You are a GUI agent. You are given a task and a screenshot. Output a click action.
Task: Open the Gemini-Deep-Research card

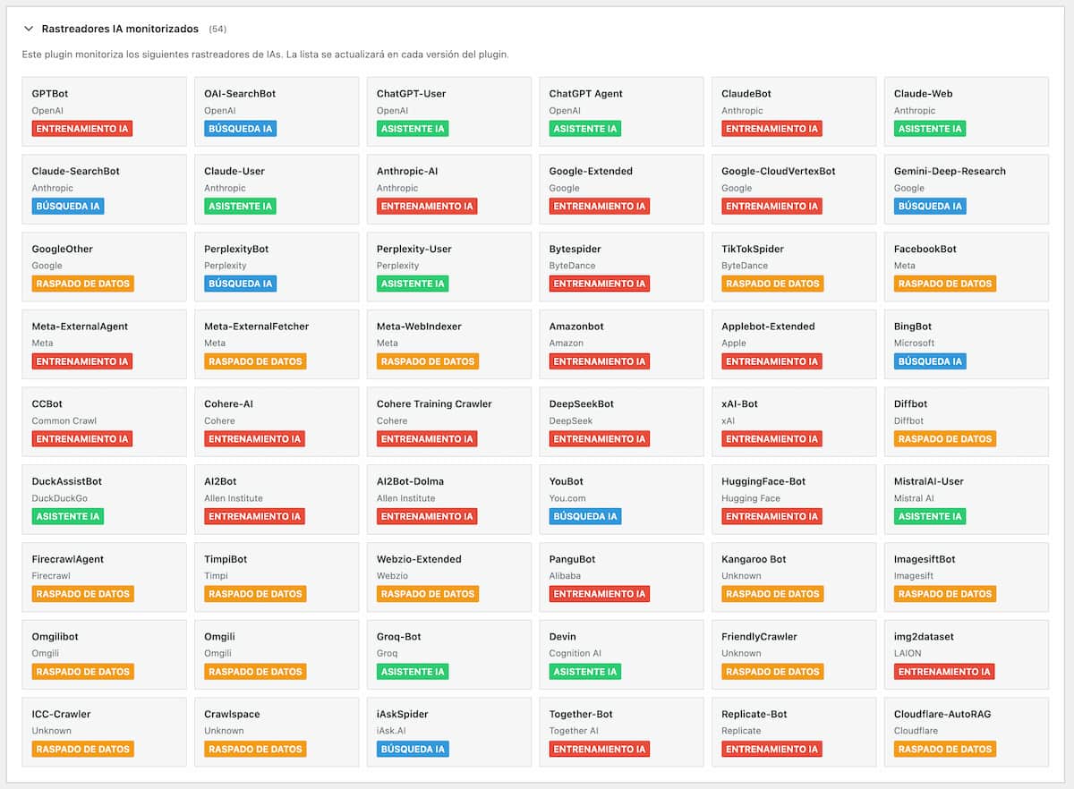pyautogui.click(x=966, y=189)
